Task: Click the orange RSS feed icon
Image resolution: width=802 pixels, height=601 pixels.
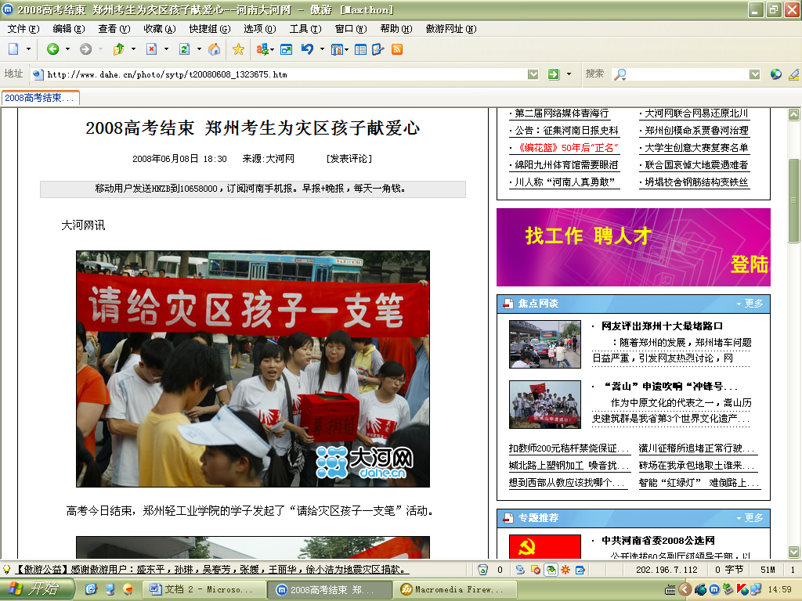Action: [397, 49]
